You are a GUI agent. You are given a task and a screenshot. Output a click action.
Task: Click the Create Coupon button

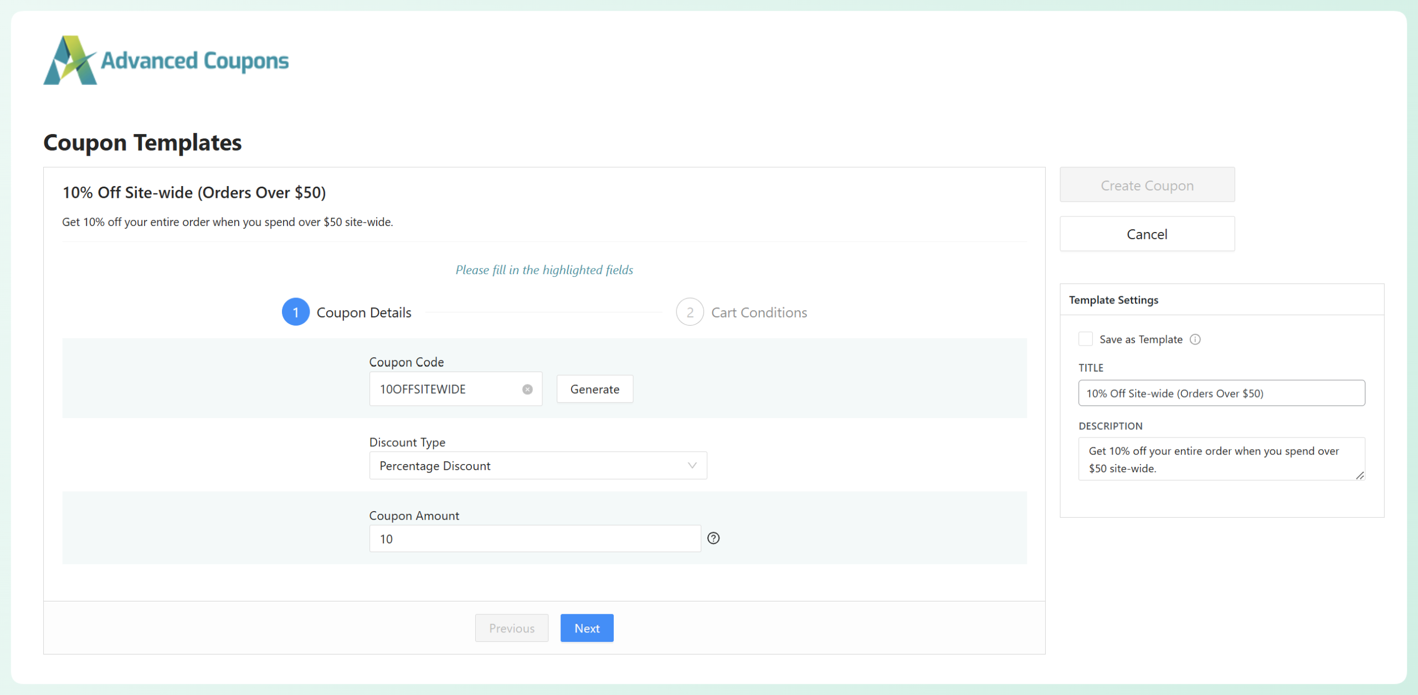(x=1147, y=186)
